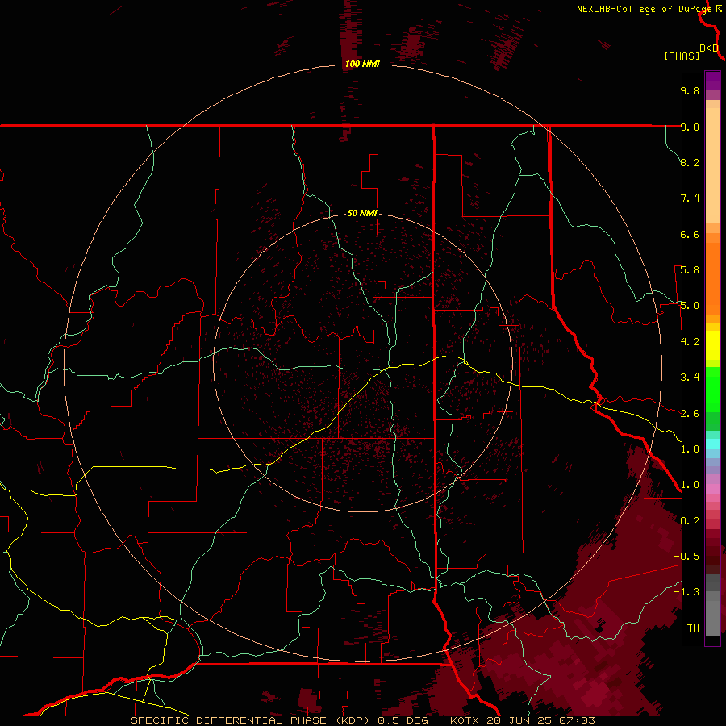Click the "5.0" scale value

(690, 306)
